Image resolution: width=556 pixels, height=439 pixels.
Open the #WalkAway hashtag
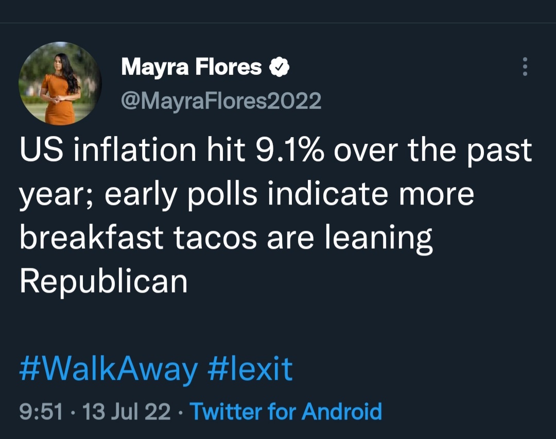108,369
